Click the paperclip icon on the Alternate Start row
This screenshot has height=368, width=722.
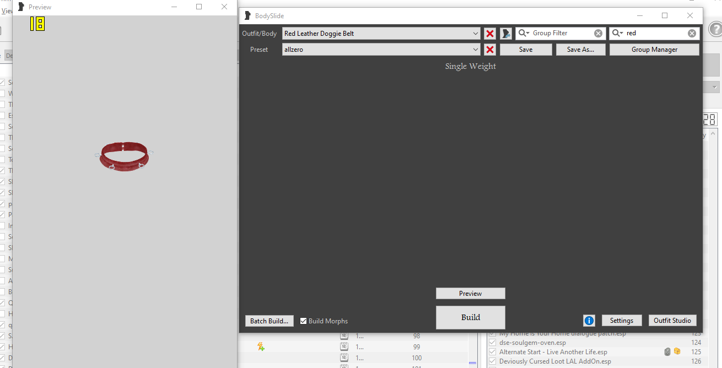tap(667, 351)
